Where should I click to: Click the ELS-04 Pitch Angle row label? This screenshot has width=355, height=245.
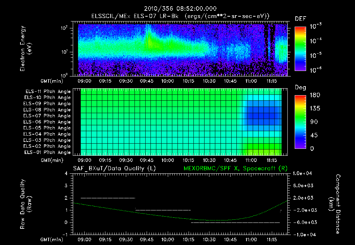pos(47,134)
